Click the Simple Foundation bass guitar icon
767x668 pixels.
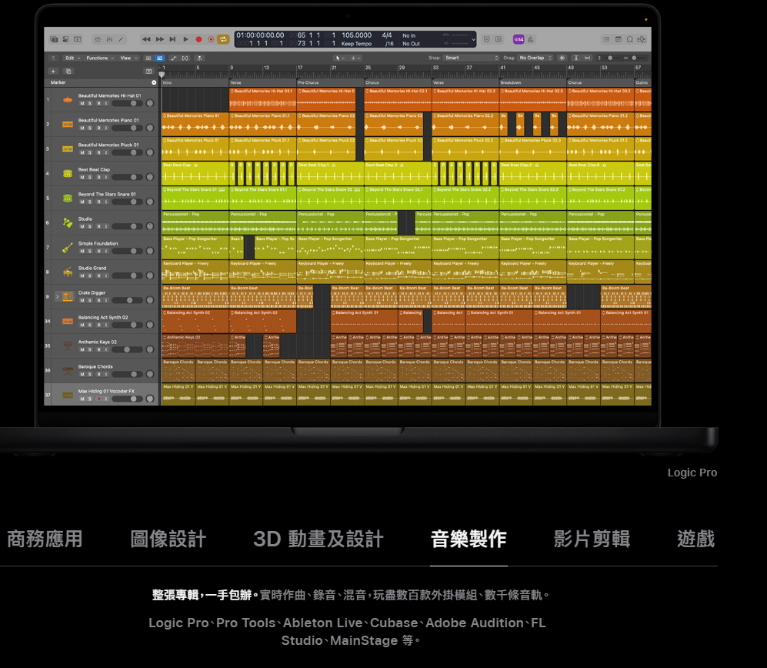(x=68, y=247)
